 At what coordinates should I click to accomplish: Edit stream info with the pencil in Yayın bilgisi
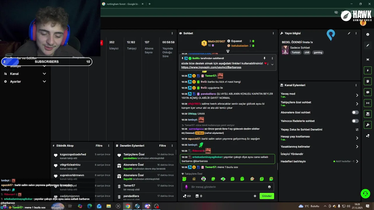coord(349,33)
